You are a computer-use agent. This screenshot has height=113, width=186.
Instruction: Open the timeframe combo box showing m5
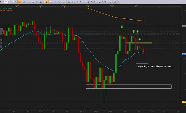coord(7,2)
